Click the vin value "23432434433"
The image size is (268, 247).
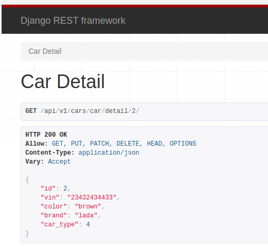point(92,197)
